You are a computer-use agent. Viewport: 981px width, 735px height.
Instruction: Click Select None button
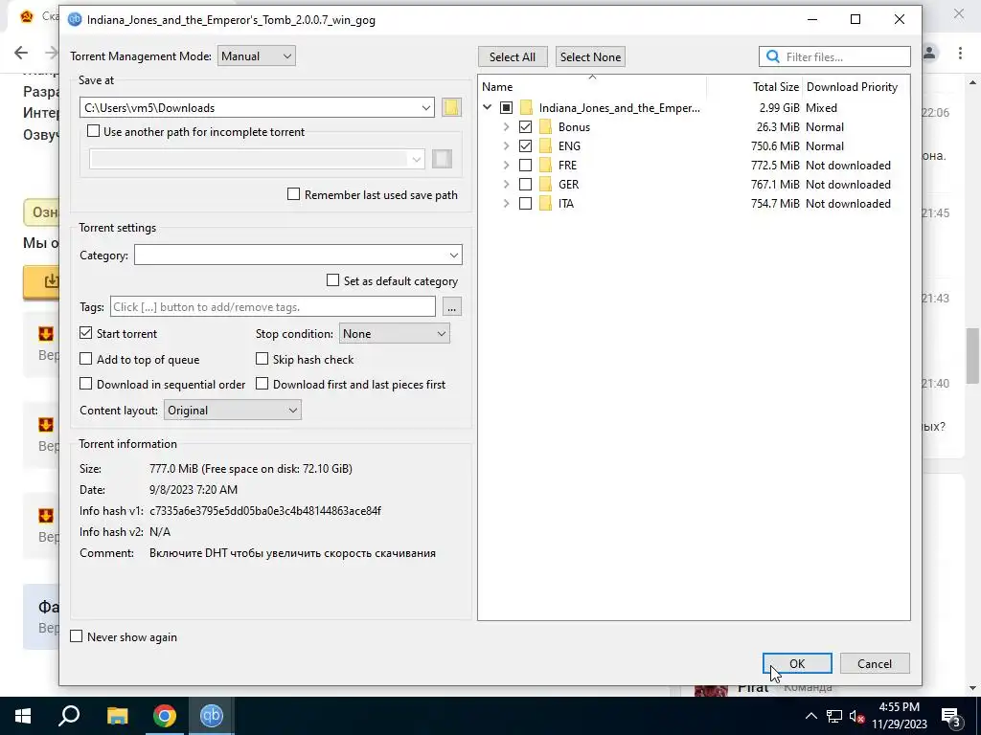click(590, 56)
